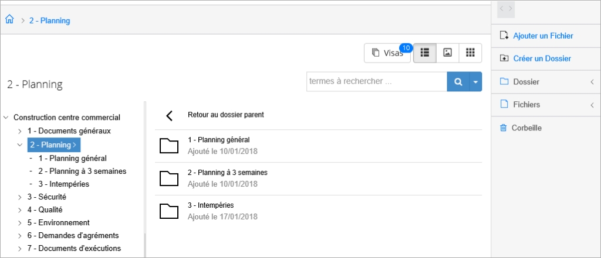This screenshot has height=258, width=601.
Task: Open the 3 - Intempéries folder in list
Action: click(x=318, y=211)
